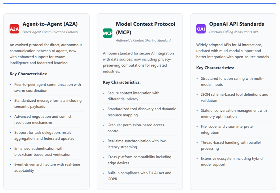Screen dimensions: 280x193
Task: Click Key Characteristics heading in A2A card
Action: click(29, 74)
